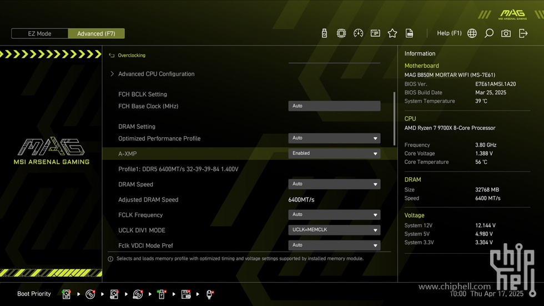Image resolution: width=544 pixels, height=306 pixels.
Task: Click System 3.3V value 3.304 V
Action: click(x=484, y=243)
